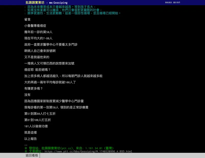The height and width of the screenshot is (158, 205).
Task: Click the line '政府一直要求醫學中心不要看太多門診'
Action: click(51, 45)
